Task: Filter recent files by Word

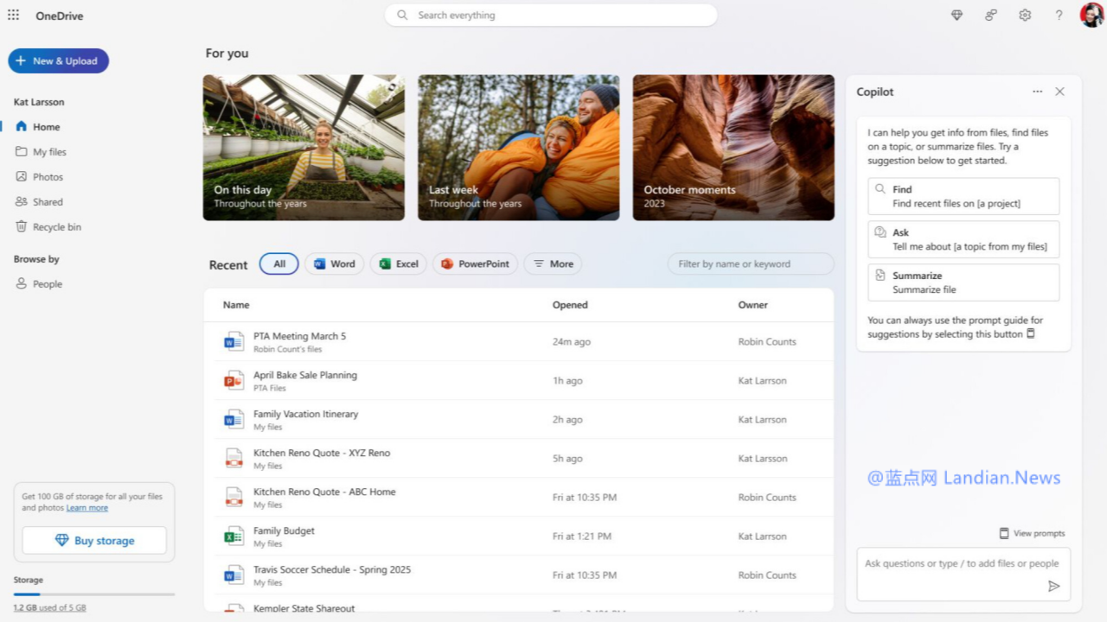Action: pyautogui.click(x=334, y=263)
